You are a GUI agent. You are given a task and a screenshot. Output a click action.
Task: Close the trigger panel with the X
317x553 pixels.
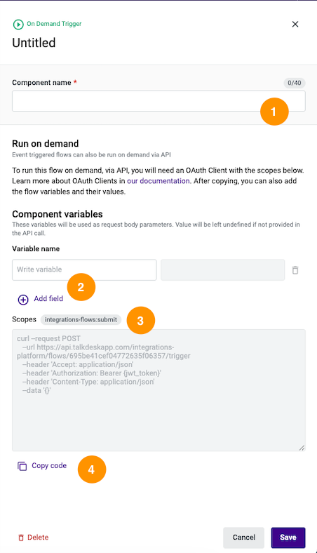tap(295, 25)
